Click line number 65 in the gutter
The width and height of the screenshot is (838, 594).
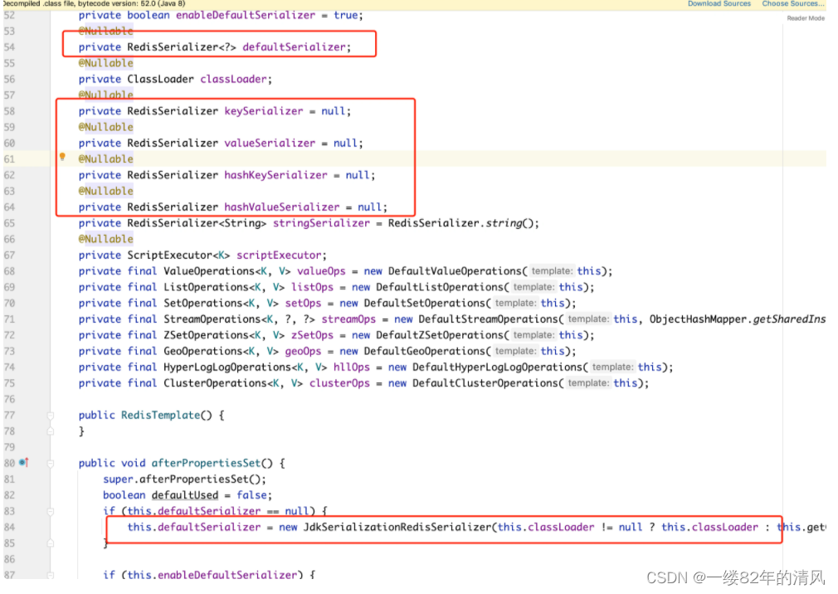(x=10, y=223)
